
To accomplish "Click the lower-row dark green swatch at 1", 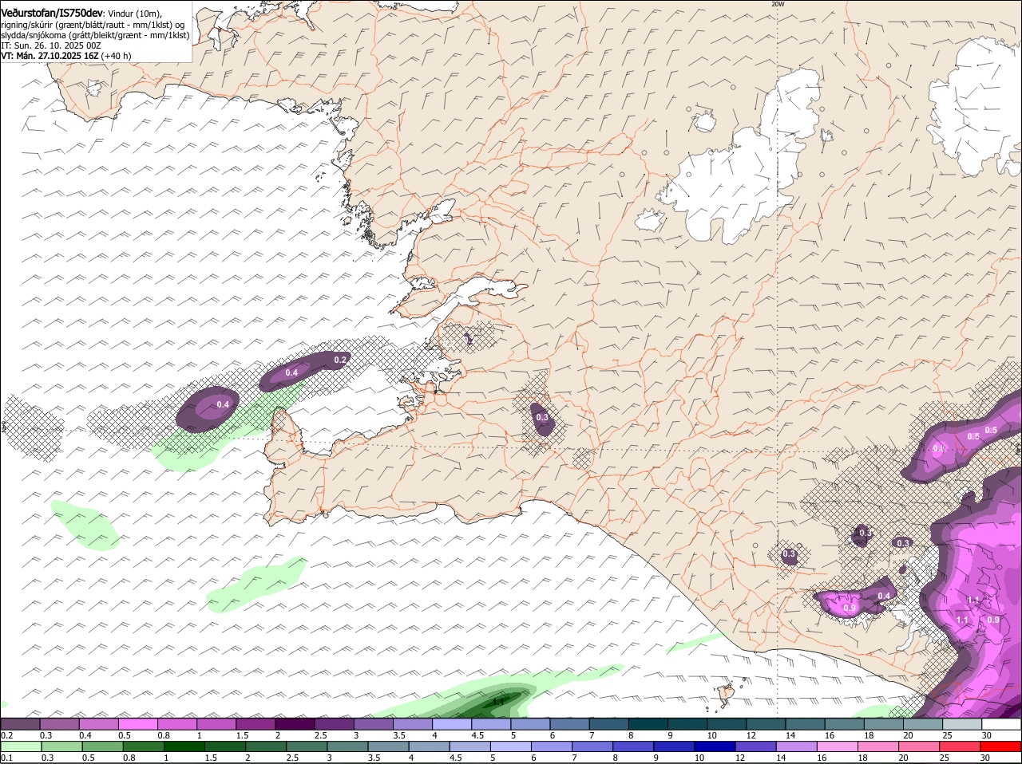I will pos(184,746).
